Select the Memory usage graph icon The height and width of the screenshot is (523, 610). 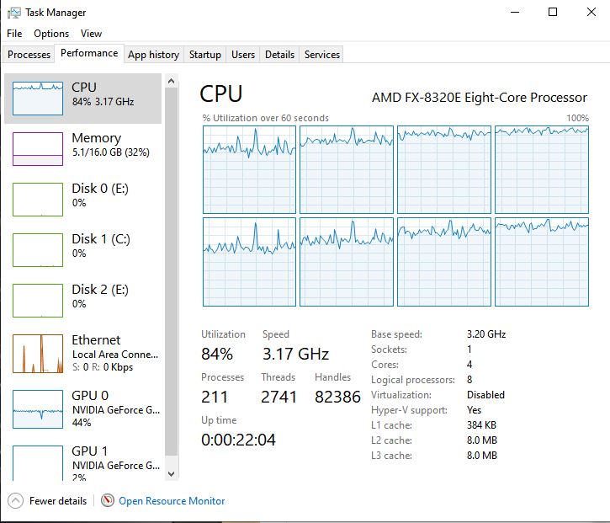[x=38, y=149]
